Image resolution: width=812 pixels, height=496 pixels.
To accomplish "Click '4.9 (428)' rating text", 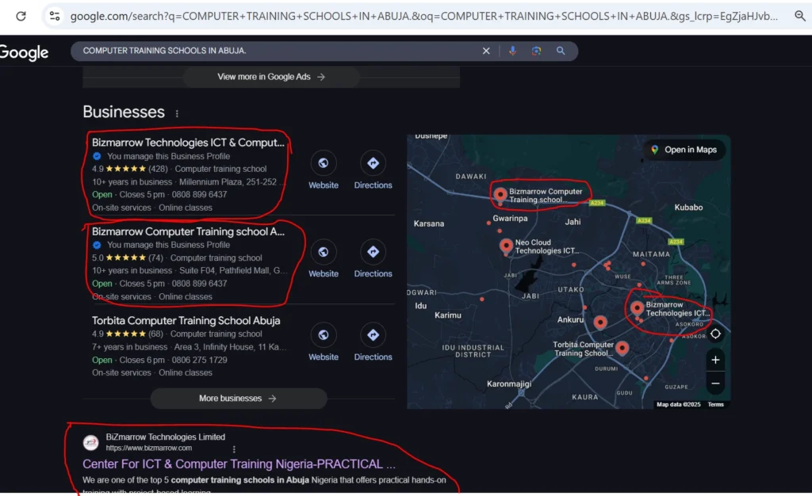I will (x=130, y=169).
